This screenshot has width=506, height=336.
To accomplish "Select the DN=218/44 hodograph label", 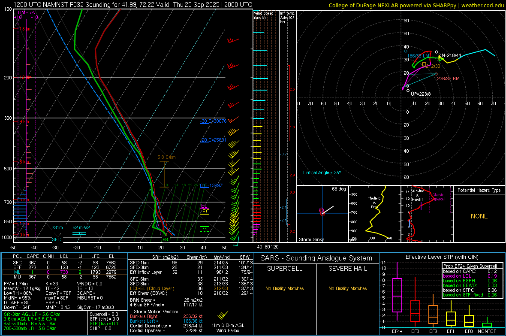I will (449, 55).
